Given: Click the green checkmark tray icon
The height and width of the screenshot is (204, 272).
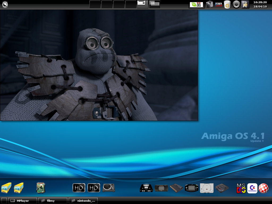Looking at the screenshot, I should (194, 5).
